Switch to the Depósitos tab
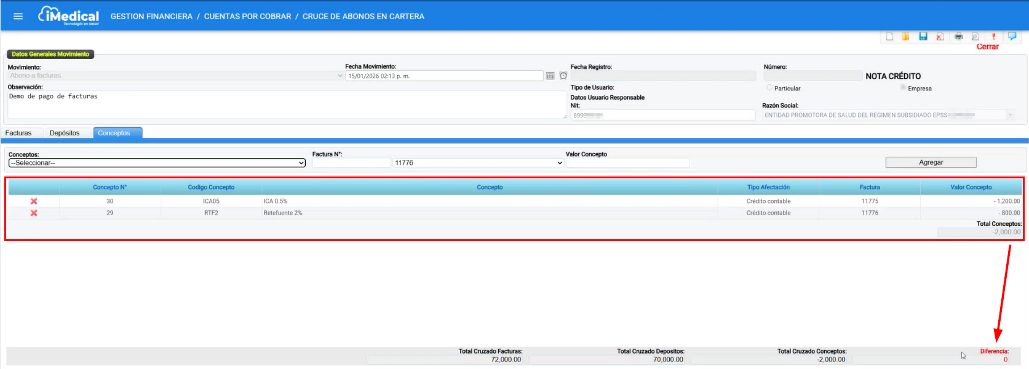Image resolution: width=1029 pixels, height=369 pixels. coord(65,133)
